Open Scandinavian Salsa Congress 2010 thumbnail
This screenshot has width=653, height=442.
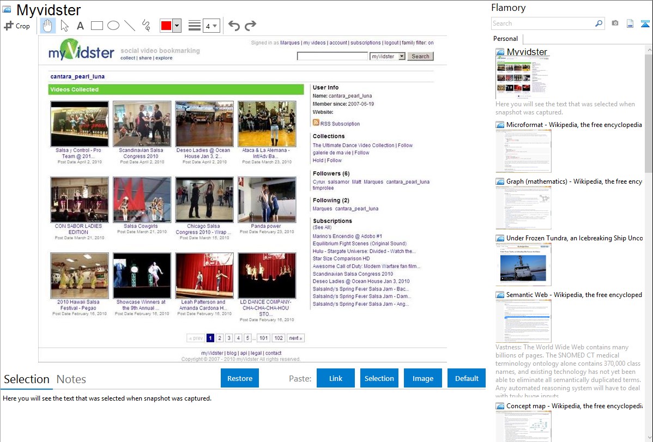[142, 123]
